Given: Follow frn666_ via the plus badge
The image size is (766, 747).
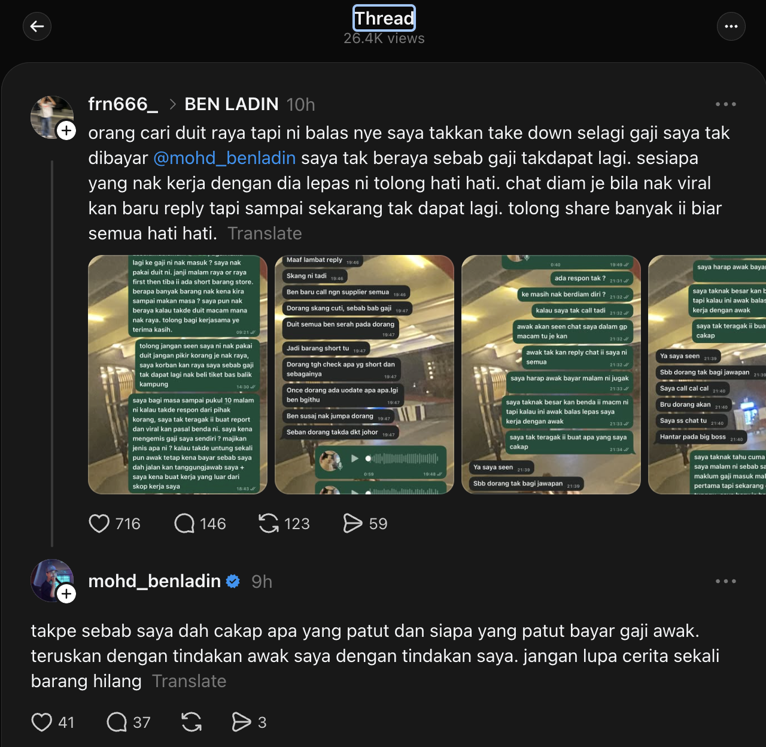Looking at the screenshot, I should [66, 130].
